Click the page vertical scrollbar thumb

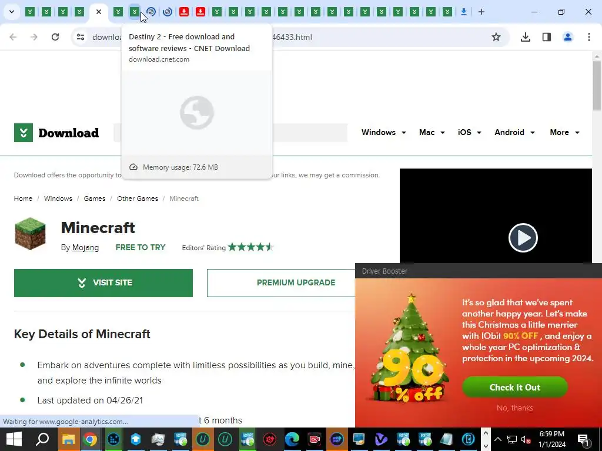(597, 86)
